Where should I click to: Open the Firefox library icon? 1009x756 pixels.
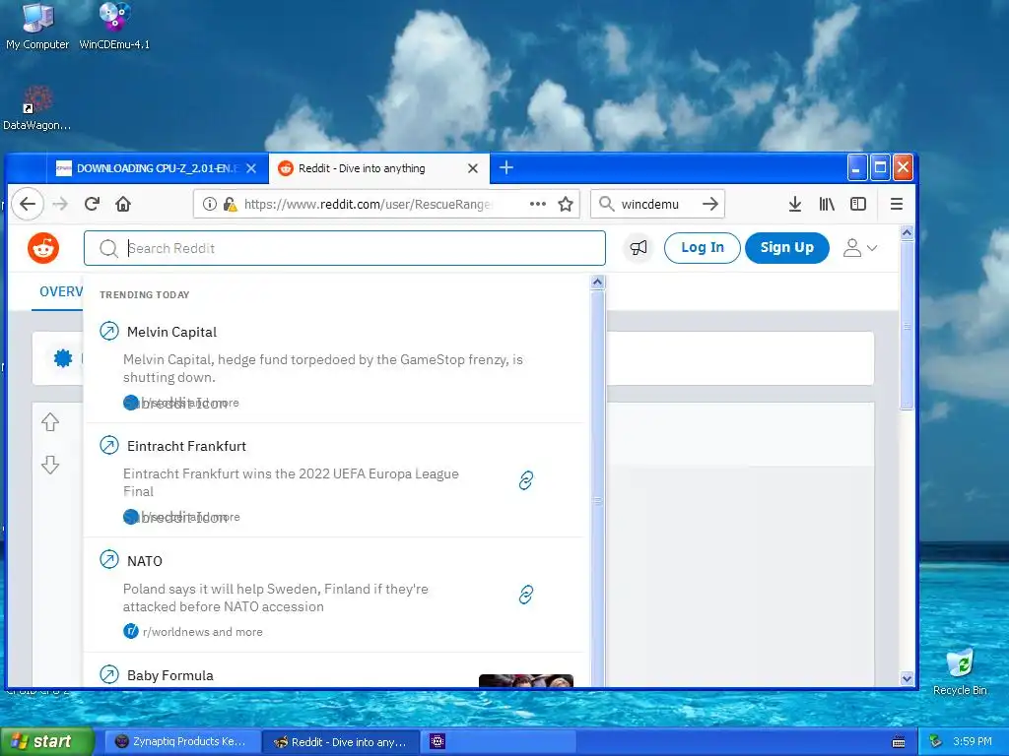(x=827, y=204)
